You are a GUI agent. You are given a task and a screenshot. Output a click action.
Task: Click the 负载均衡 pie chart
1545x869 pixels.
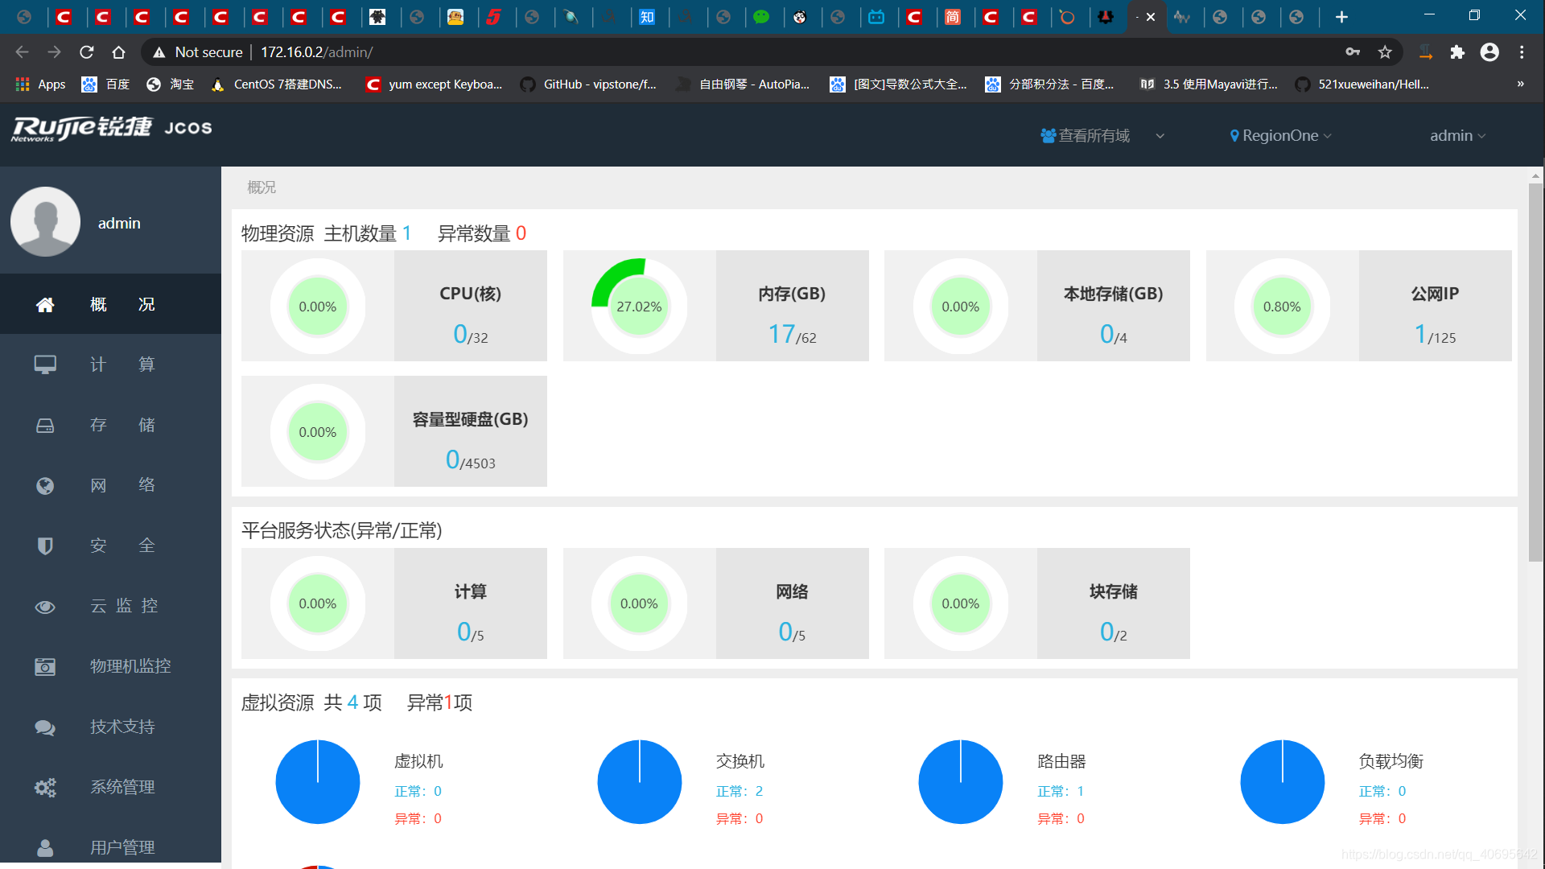tap(1283, 781)
